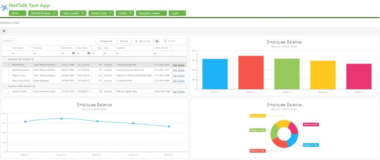Open the NetTalk Browses dropdown menu
The image size is (380, 160).
[43, 13]
